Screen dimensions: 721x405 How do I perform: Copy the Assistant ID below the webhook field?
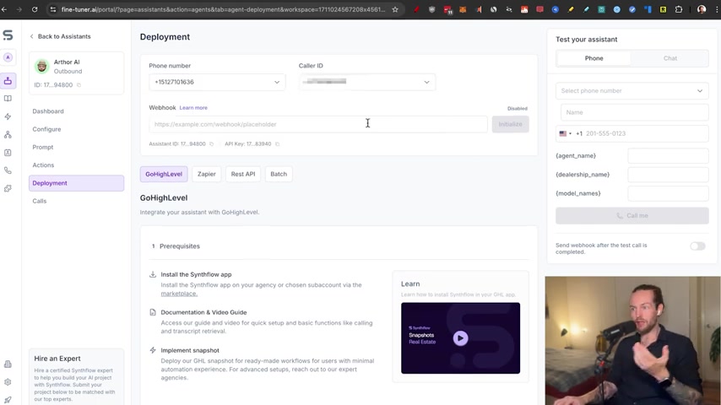point(212,144)
